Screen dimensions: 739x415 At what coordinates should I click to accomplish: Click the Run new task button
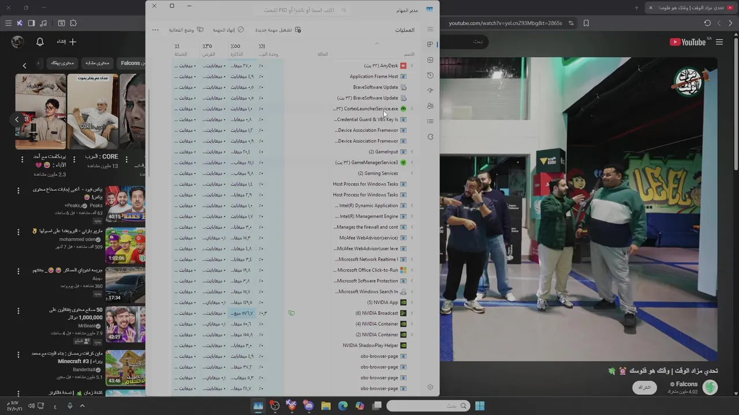278,30
